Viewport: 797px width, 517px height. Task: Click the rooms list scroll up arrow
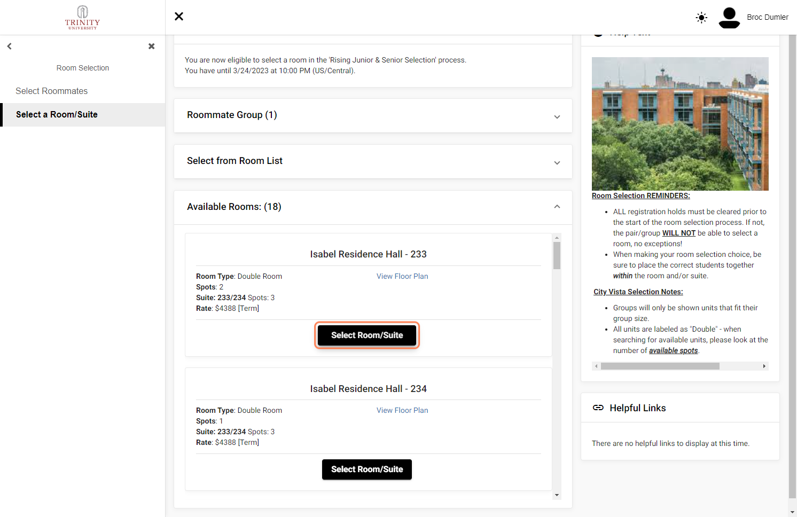tap(557, 238)
